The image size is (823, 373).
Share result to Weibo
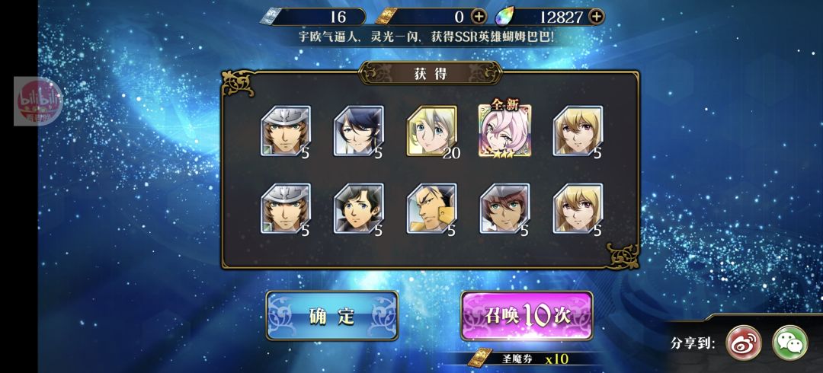point(743,343)
